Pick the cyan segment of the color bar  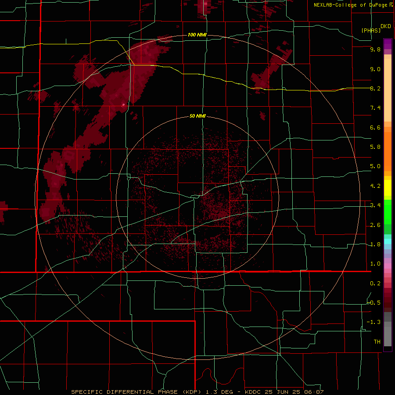(388, 241)
